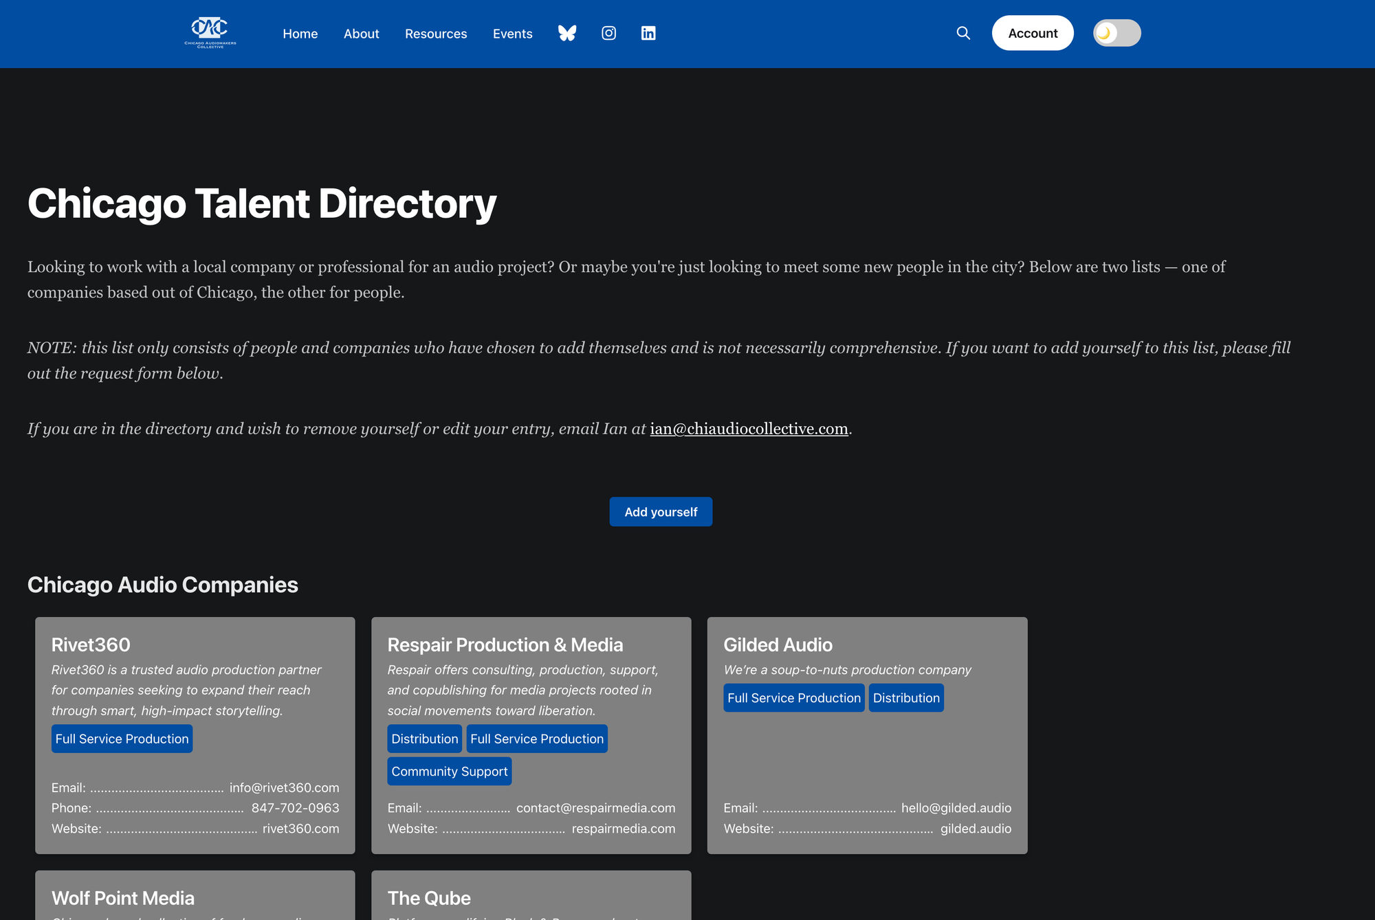Open the Instagram icon link
Viewport: 1375px width, 920px height.
point(608,33)
